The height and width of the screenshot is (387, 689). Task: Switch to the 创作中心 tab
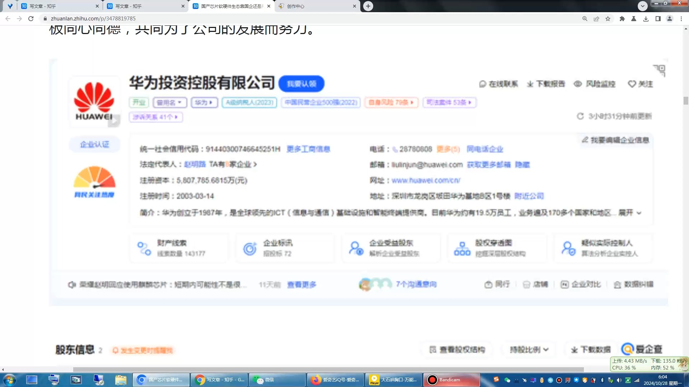point(317,6)
